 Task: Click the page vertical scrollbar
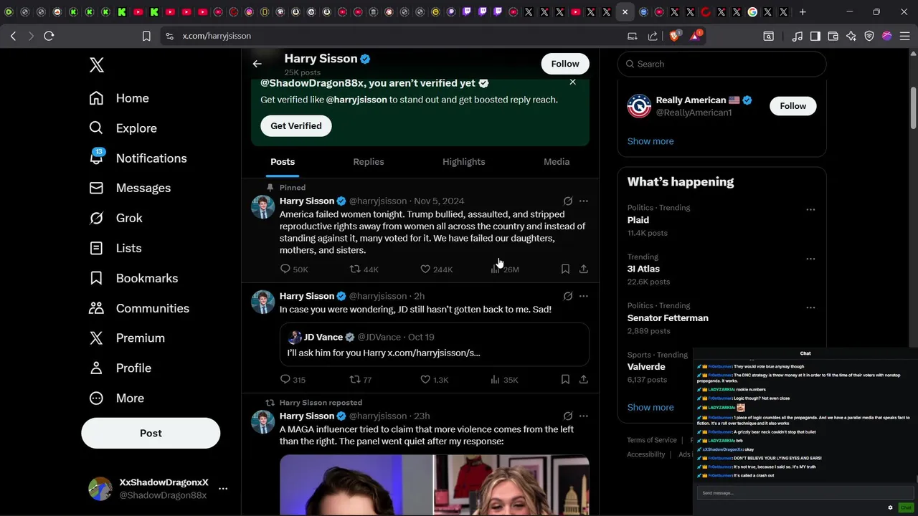[x=914, y=107]
